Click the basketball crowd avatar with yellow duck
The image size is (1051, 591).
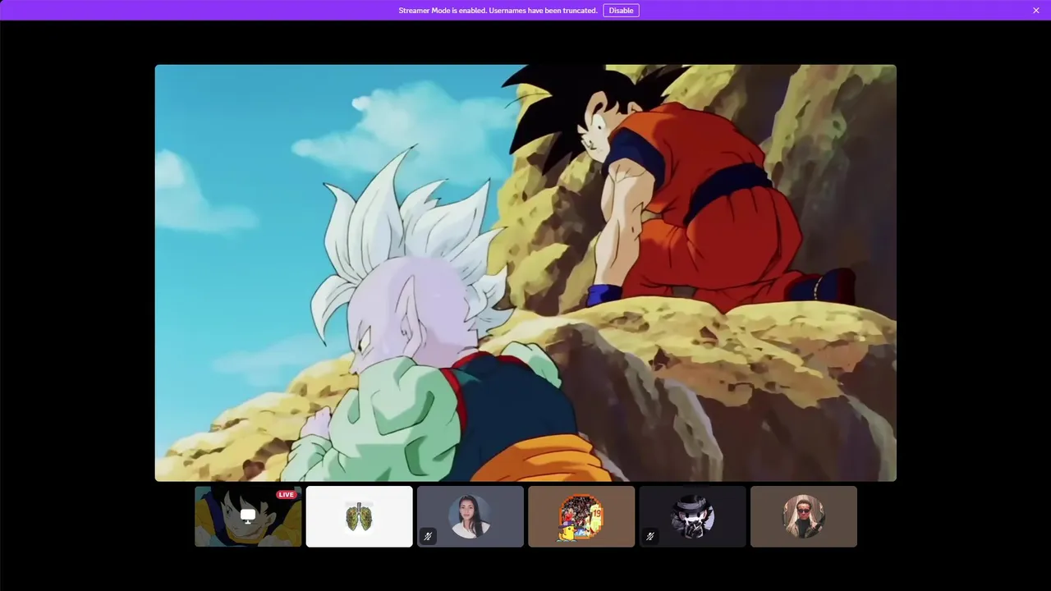coord(581,516)
